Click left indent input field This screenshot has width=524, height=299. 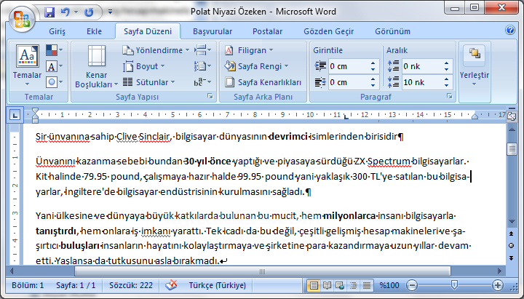point(348,66)
